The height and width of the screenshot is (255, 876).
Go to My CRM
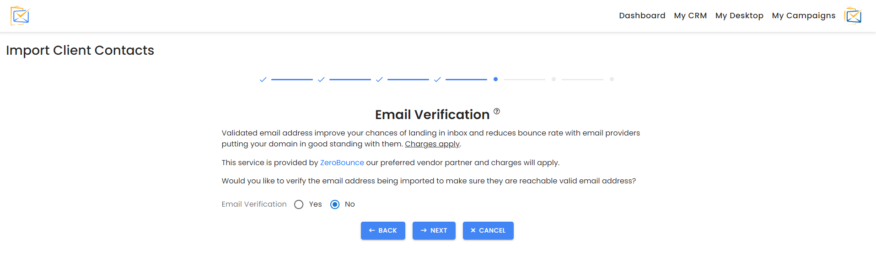click(690, 16)
